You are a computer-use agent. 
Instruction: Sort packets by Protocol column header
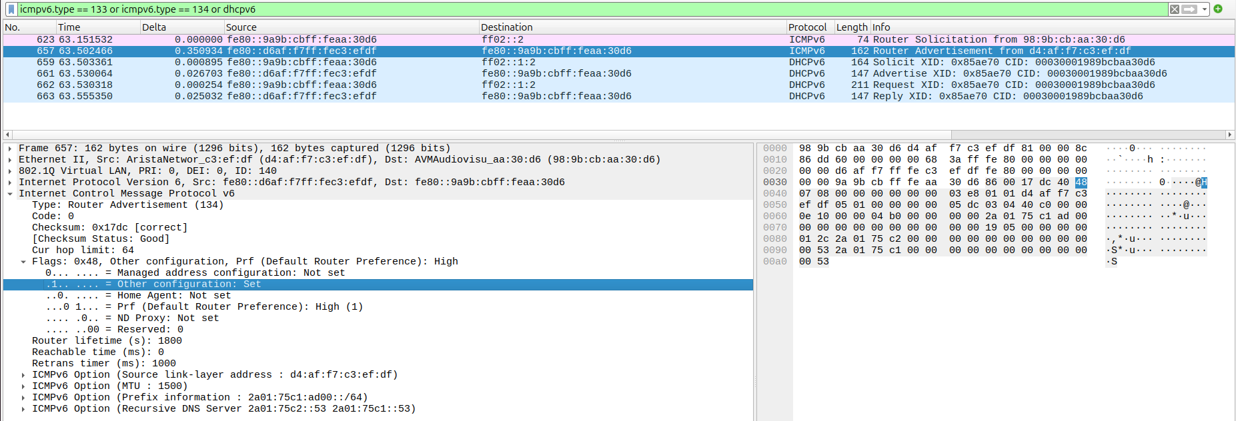pos(809,27)
